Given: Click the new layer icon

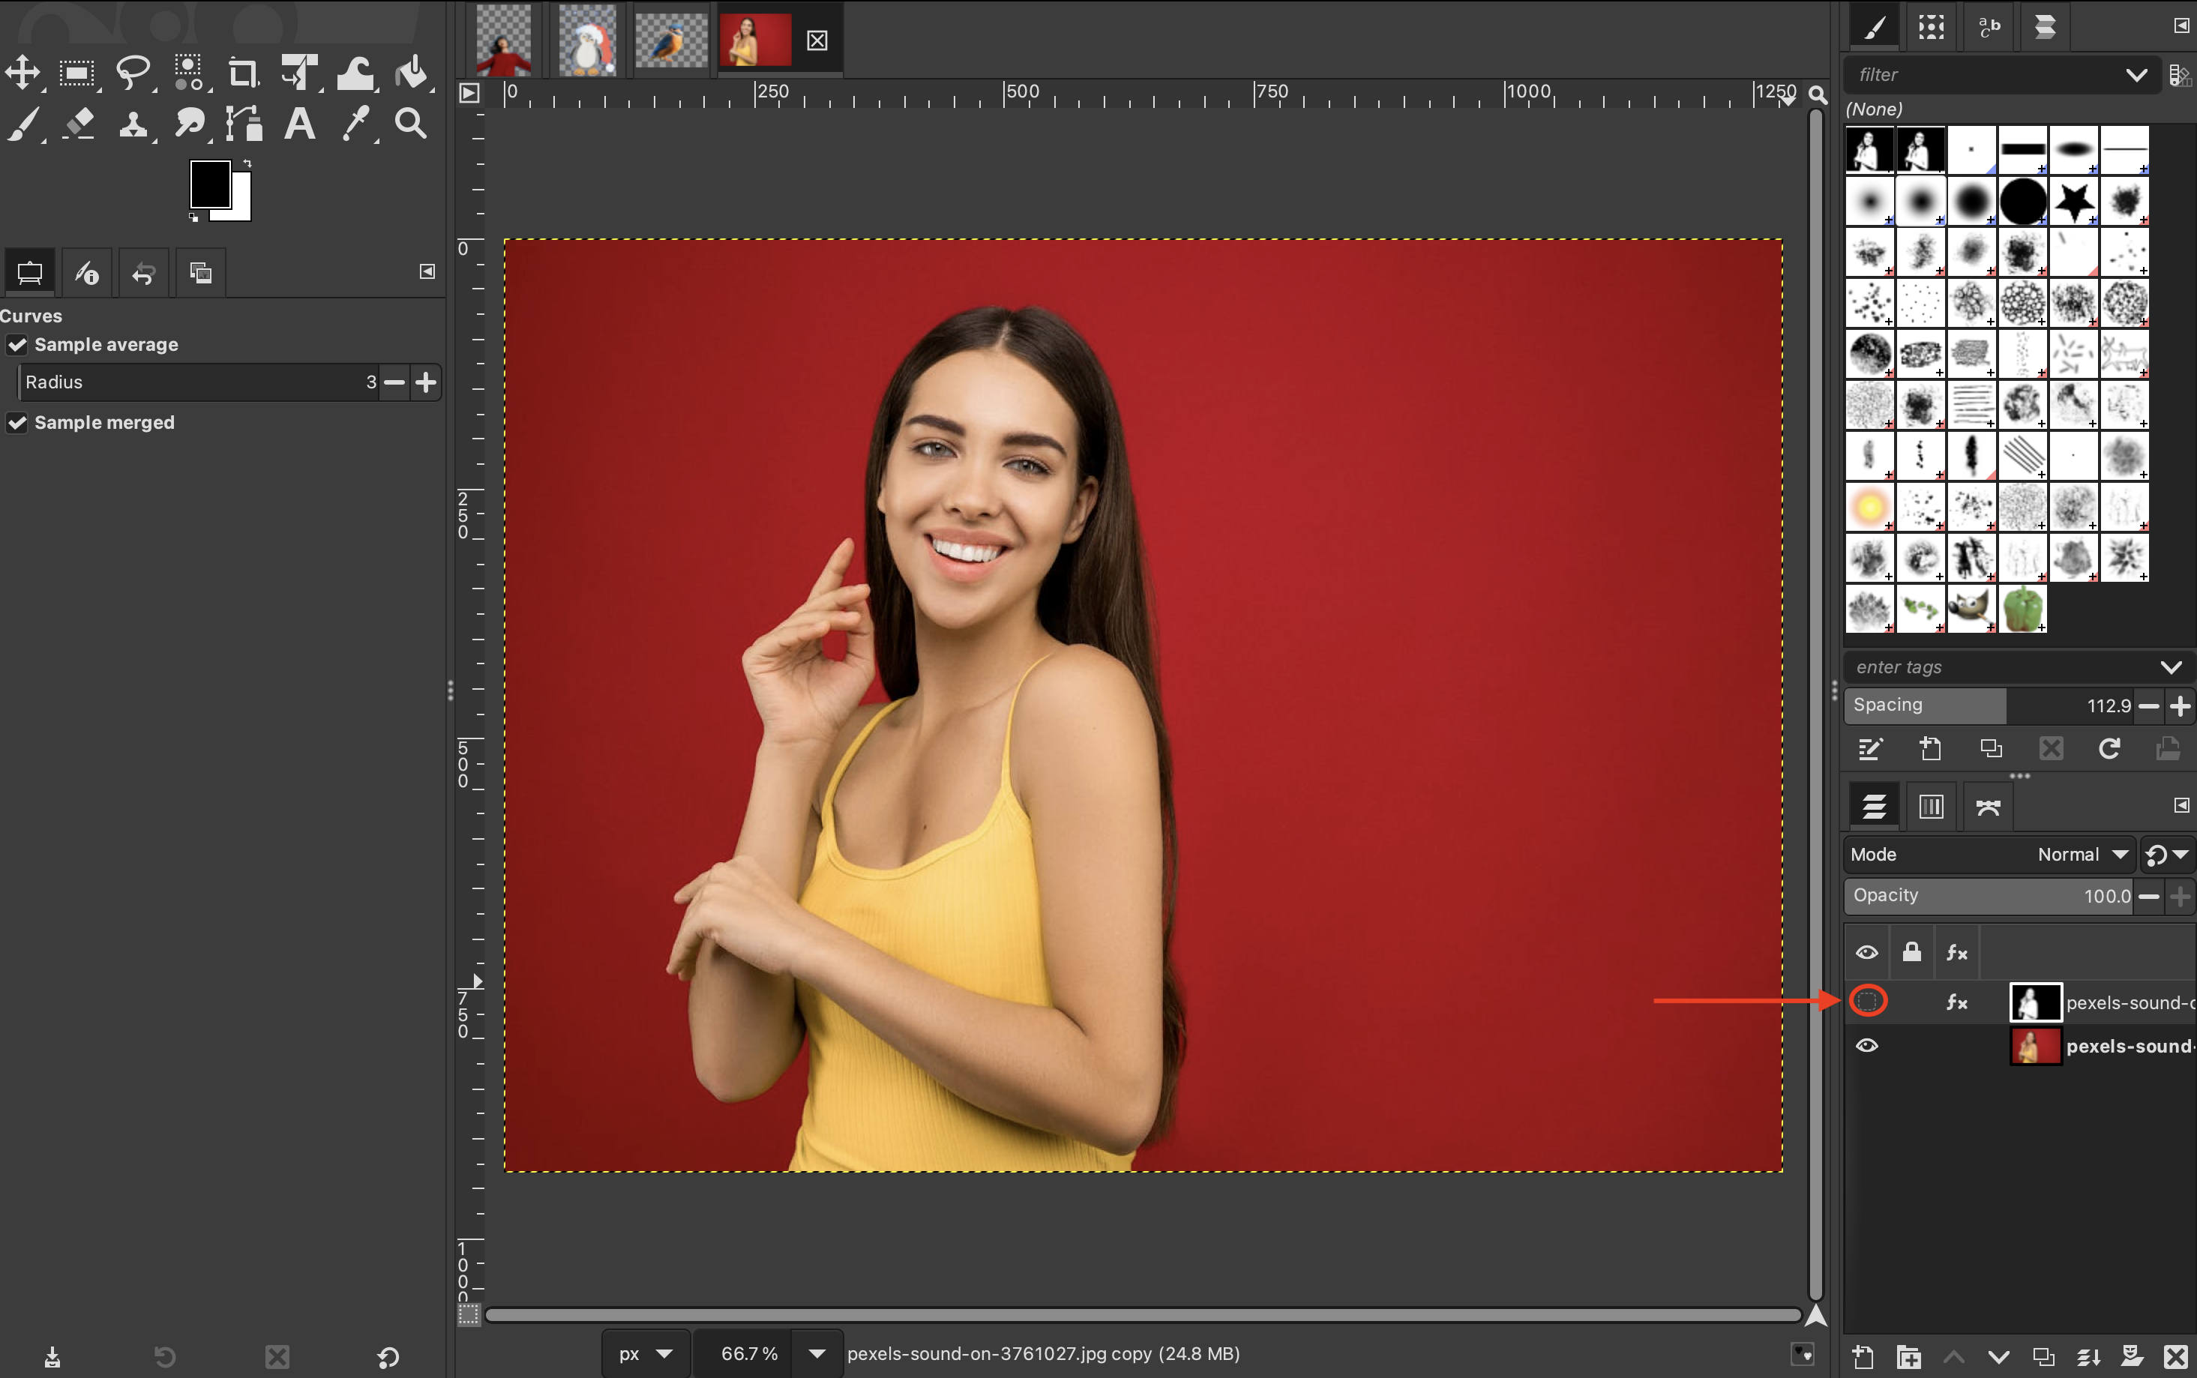Looking at the screenshot, I should coord(1863,1356).
